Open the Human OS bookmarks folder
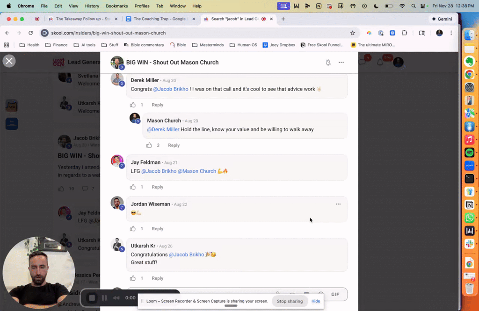This screenshot has height=311, width=479. point(243,45)
